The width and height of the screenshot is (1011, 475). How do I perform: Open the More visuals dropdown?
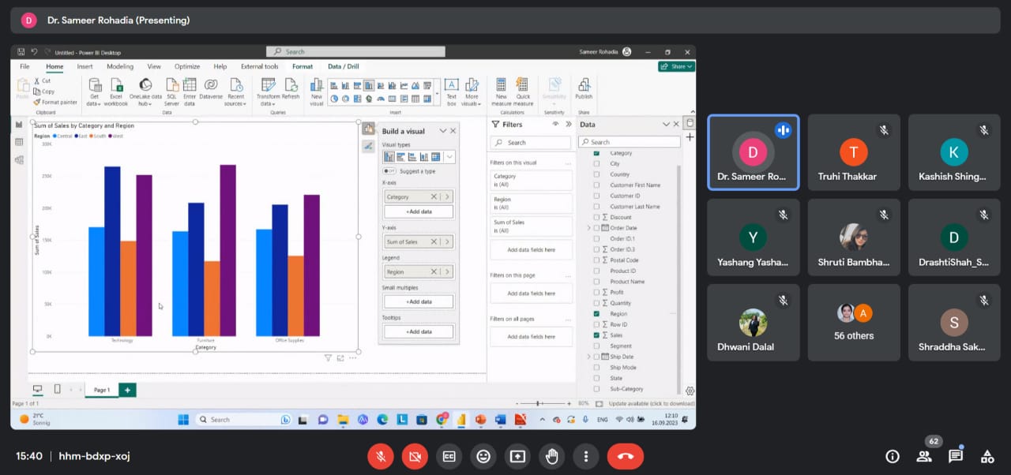click(x=472, y=91)
